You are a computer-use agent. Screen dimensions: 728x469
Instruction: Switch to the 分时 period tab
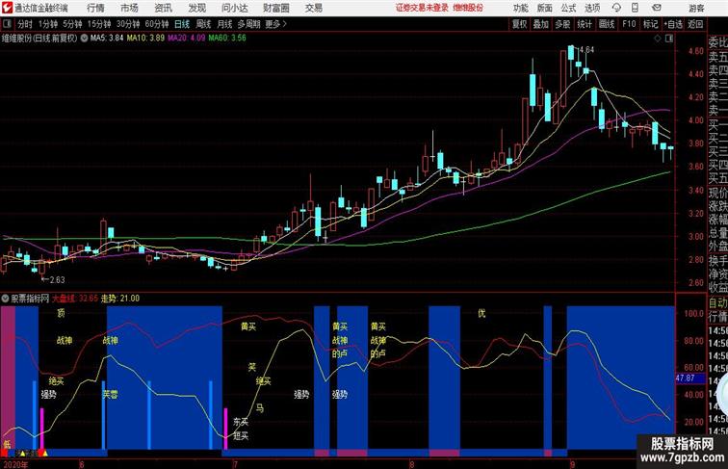point(25,24)
